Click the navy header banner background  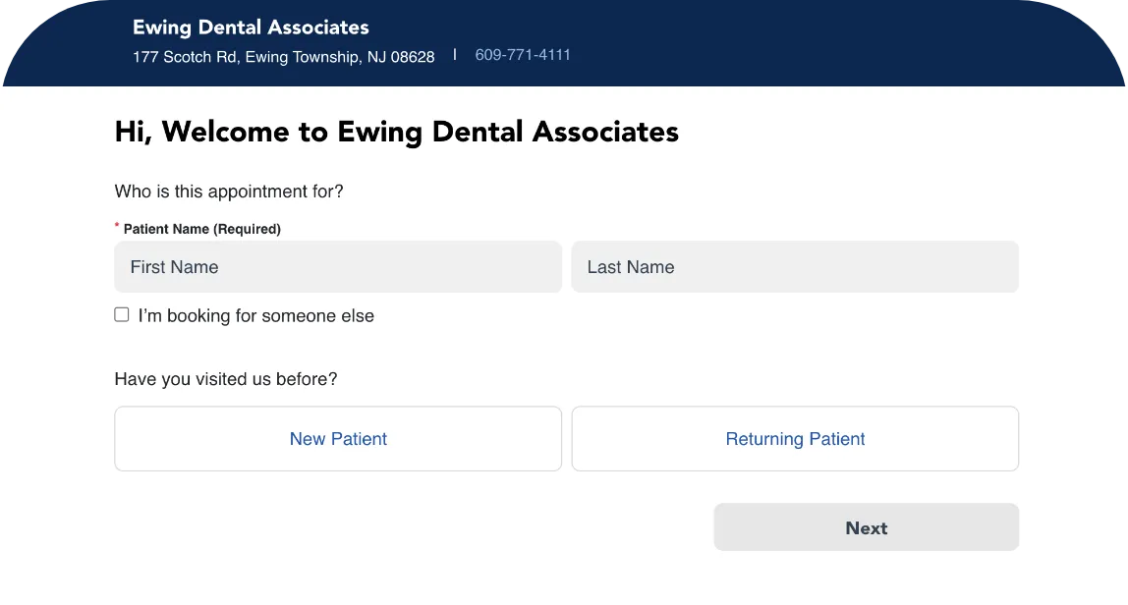pyautogui.click(x=791, y=43)
